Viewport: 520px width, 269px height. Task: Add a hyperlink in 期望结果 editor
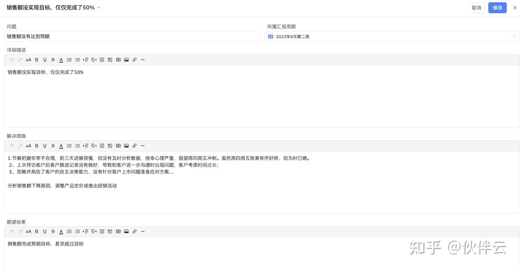click(x=134, y=231)
